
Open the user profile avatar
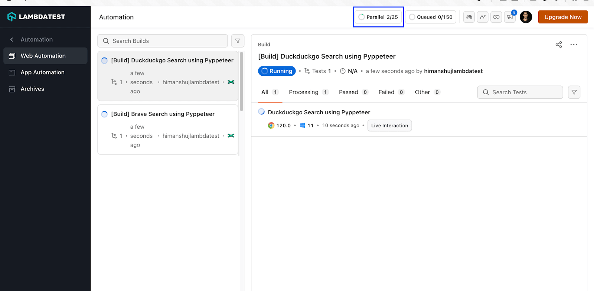point(526,17)
